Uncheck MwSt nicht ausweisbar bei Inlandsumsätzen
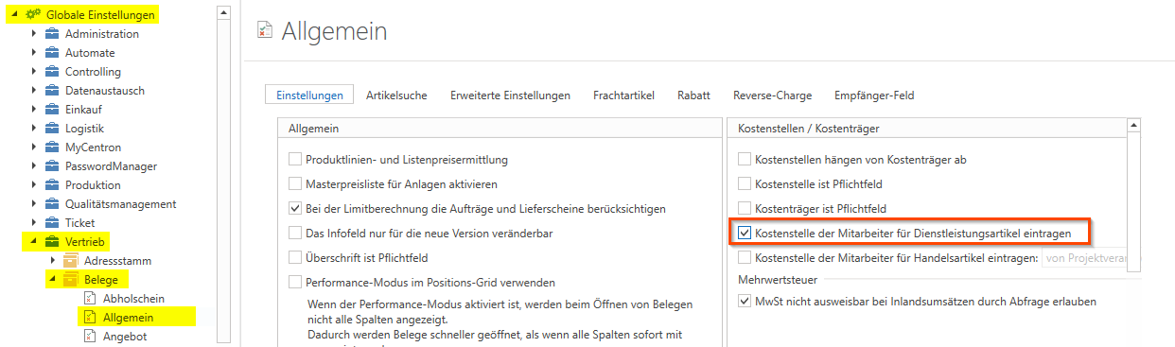Screen dimensions: 1175x347 pyautogui.click(x=745, y=302)
